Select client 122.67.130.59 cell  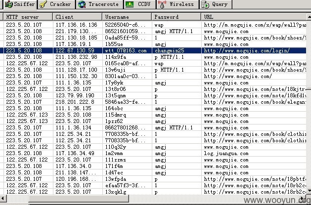tap(78, 50)
